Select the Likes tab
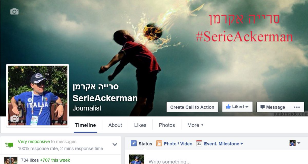Image resolution: width=308 pixels, height=164 pixels. 140,125
